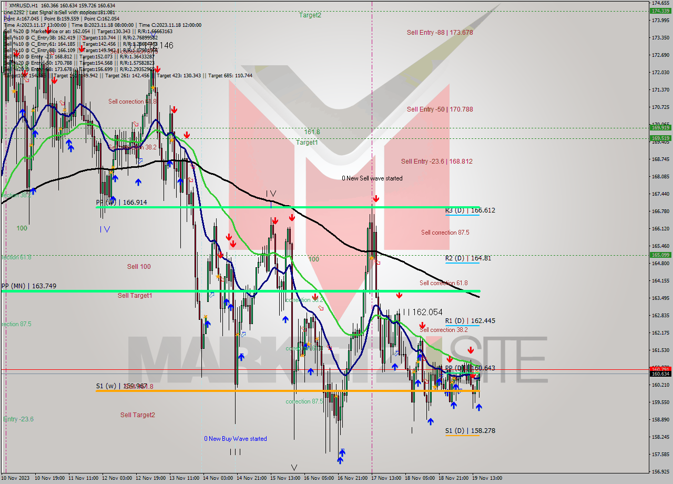The height and width of the screenshot is (484, 673).
Task: Click the '11 Nov 11:00' time label
Action: [x=83, y=478]
